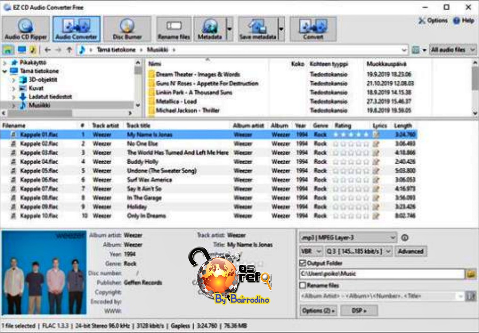
Task: Start conversion with the Convert icon
Action: coord(313,29)
